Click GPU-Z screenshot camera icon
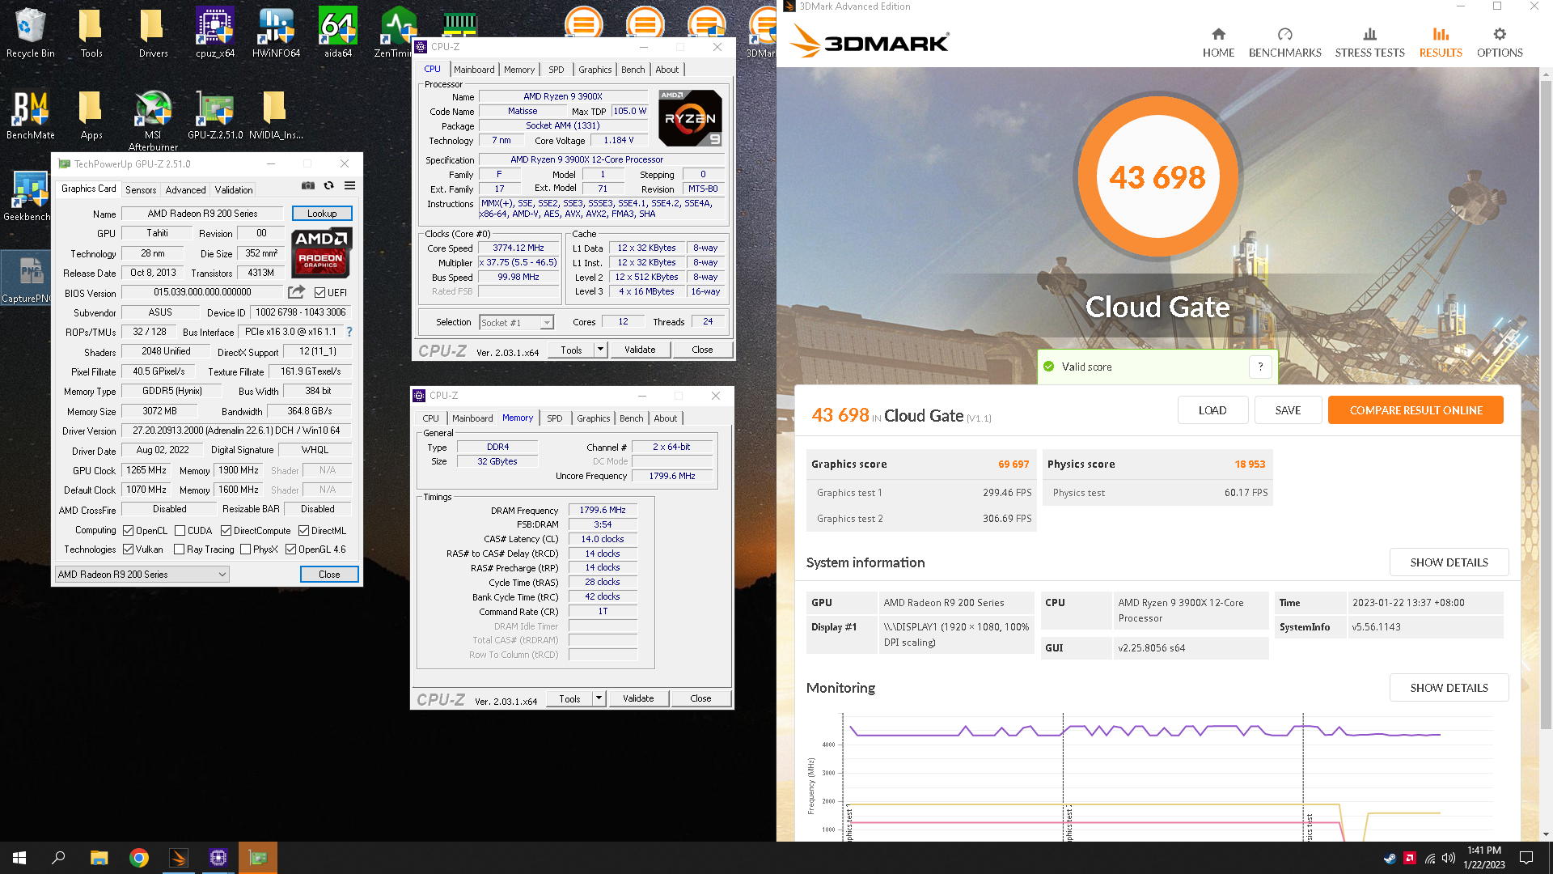 308,185
